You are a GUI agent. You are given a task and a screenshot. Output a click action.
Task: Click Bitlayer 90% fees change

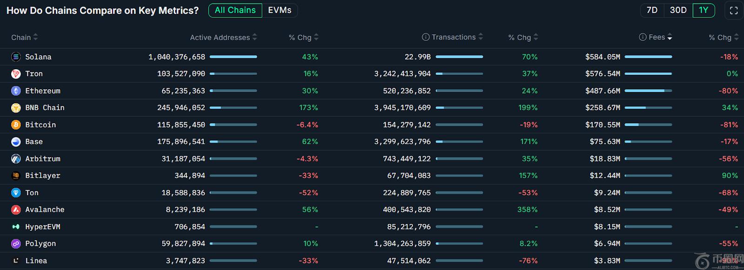coord(730,176)
